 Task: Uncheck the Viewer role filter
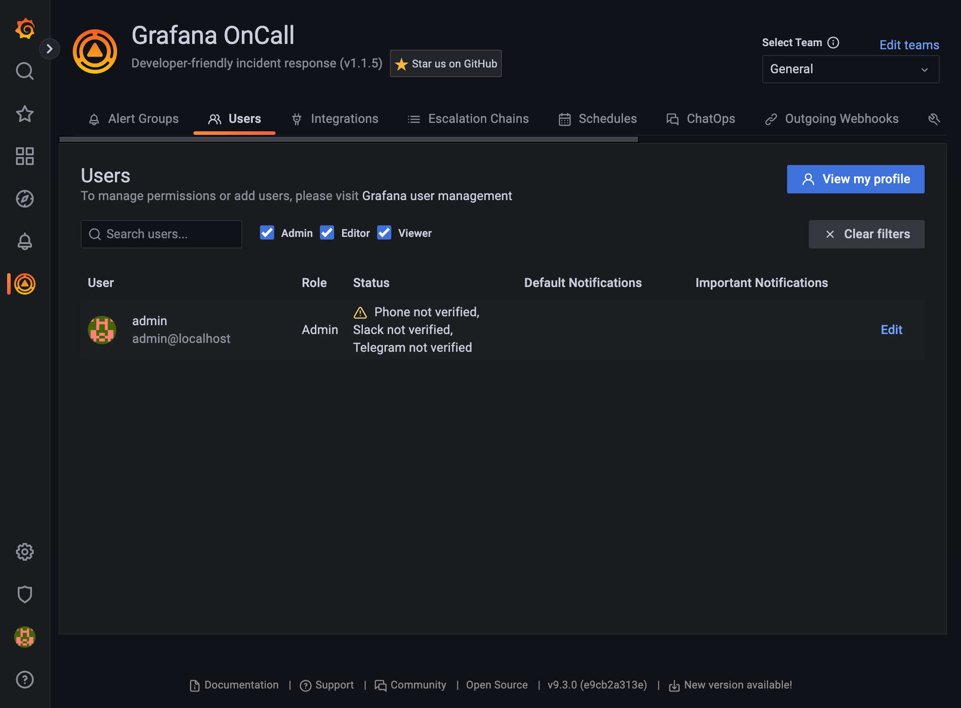click(384, 233)
